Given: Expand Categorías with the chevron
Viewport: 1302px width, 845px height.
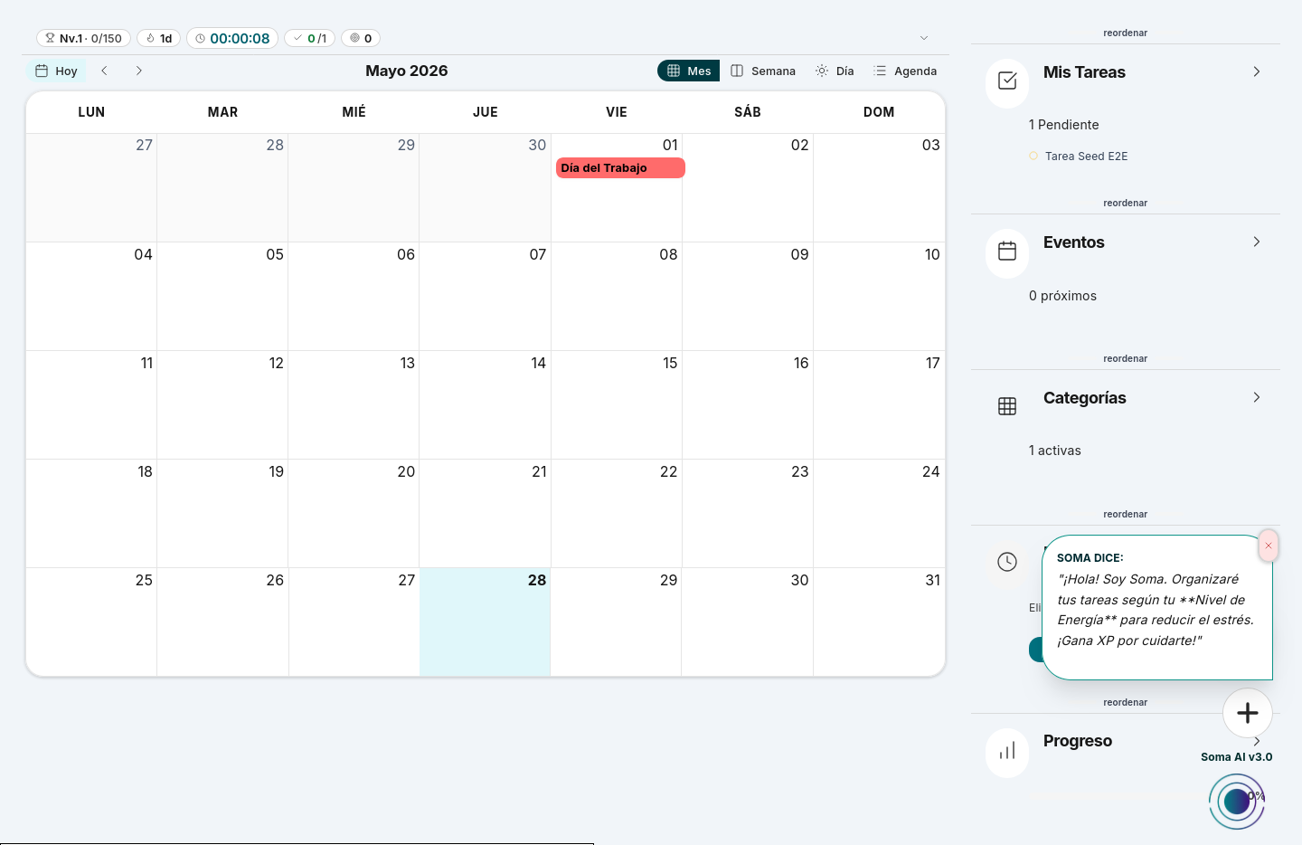Looking at the screenshot, I should [1257, 397].
